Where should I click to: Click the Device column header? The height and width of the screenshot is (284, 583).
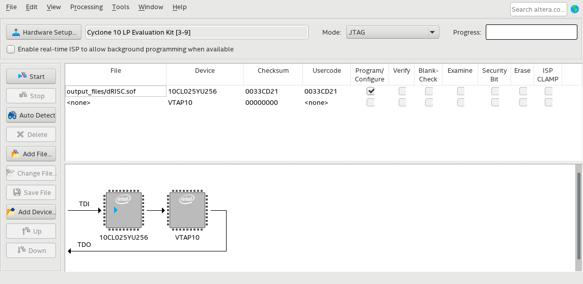(x=205, y=74)
